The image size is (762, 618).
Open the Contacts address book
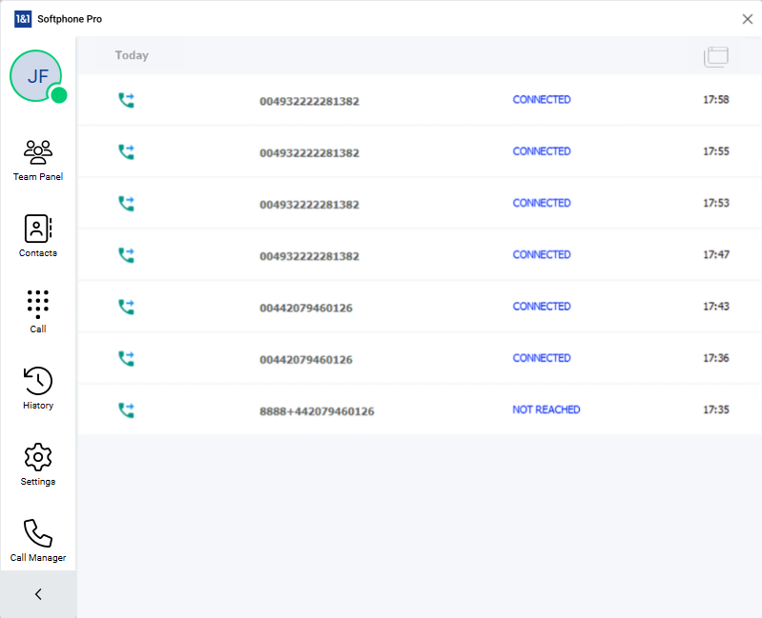[x=38, y=236]
